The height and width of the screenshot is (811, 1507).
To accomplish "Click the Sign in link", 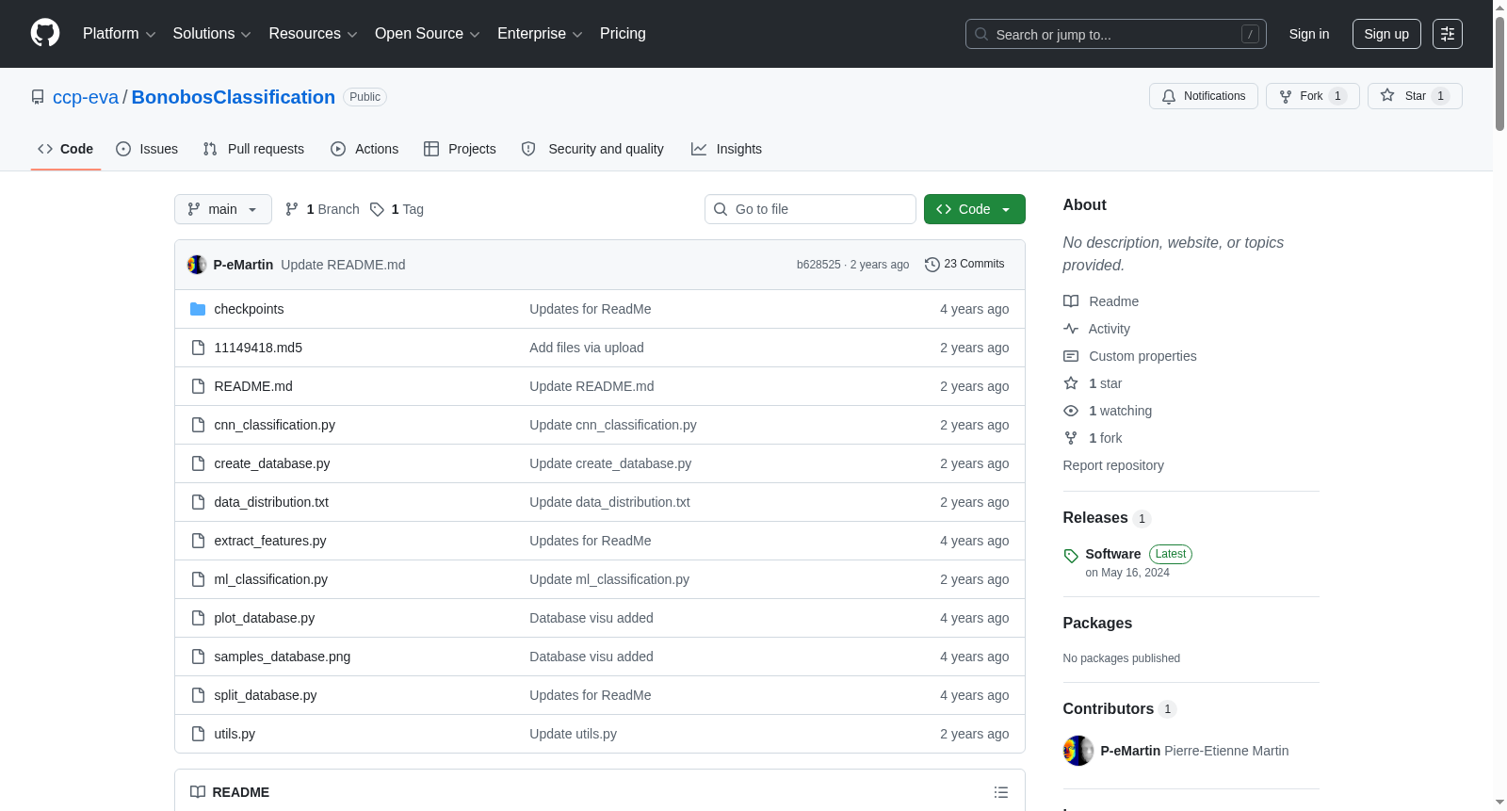I will (1309, 34).
